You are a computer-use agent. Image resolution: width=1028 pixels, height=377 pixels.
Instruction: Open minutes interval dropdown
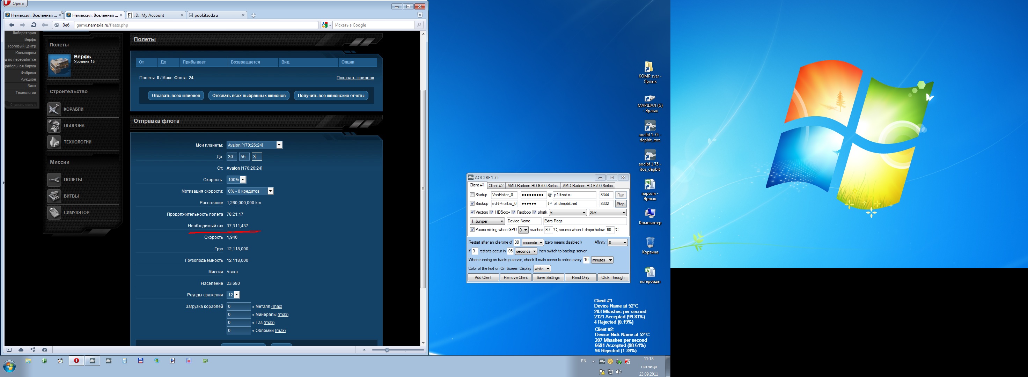[x=602, y=260]
